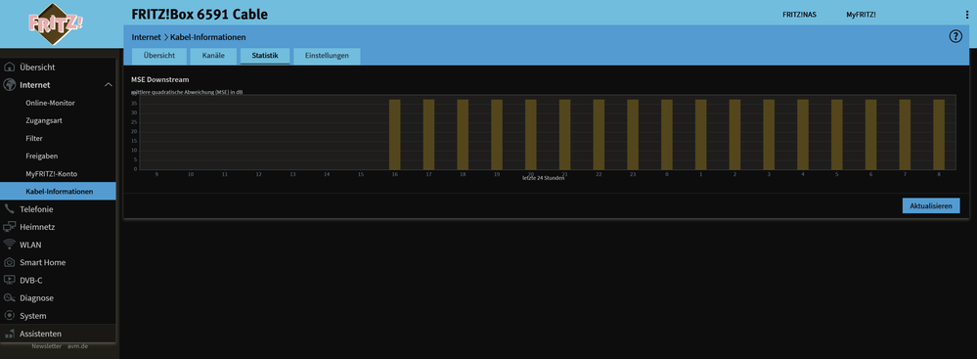Click the TV icon next to DVB-C
This screenshot has height=359, width=977.
click(10, 280)
